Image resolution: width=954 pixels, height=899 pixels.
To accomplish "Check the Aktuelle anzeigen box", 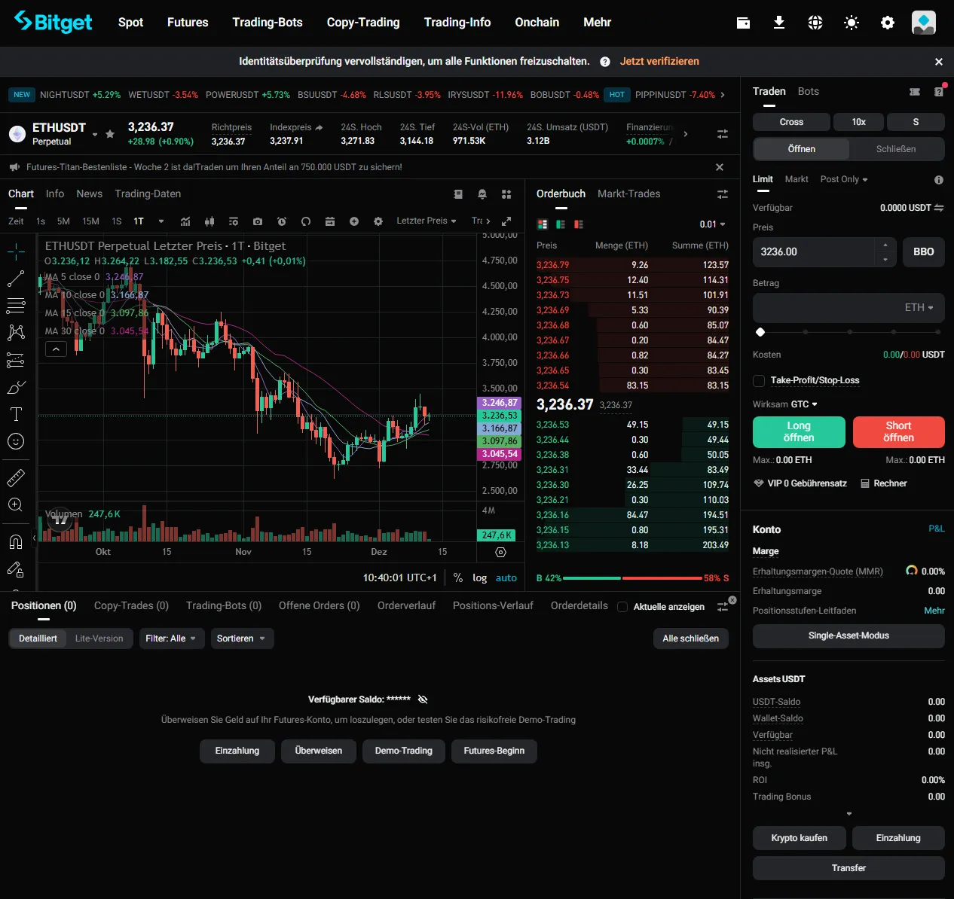I will tap(622, 607).
